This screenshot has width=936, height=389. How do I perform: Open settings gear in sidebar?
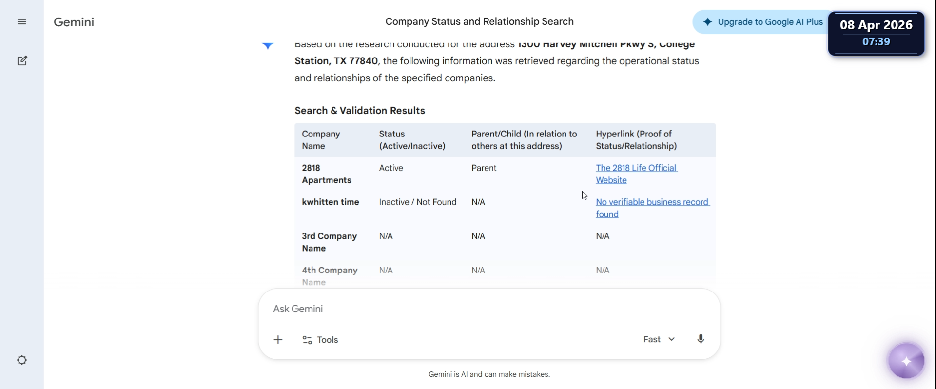tap(22, 360)
